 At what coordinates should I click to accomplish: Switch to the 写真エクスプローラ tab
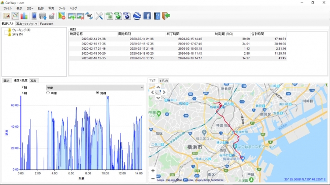[x=27, y=24]
